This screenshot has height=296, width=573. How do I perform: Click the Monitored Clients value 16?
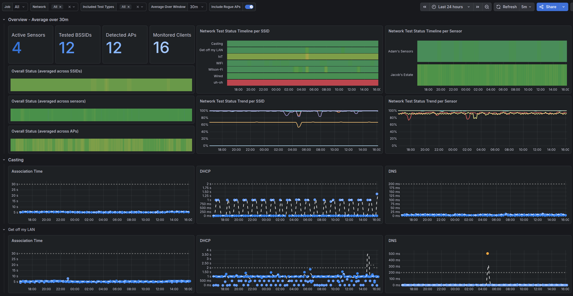point(161,48)
